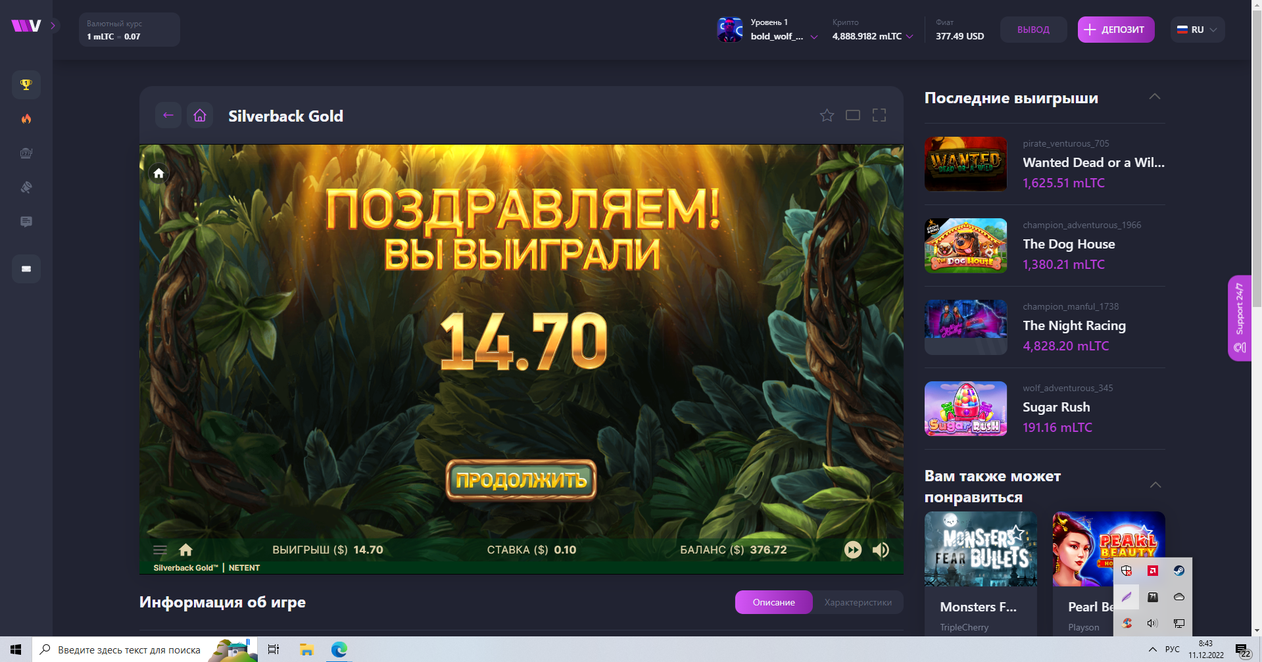Go back using the purple left arrow
This screenshot has height=662, width=1262.
(168, 116)
